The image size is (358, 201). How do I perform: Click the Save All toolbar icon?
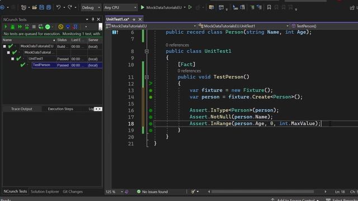coord(49,7)
